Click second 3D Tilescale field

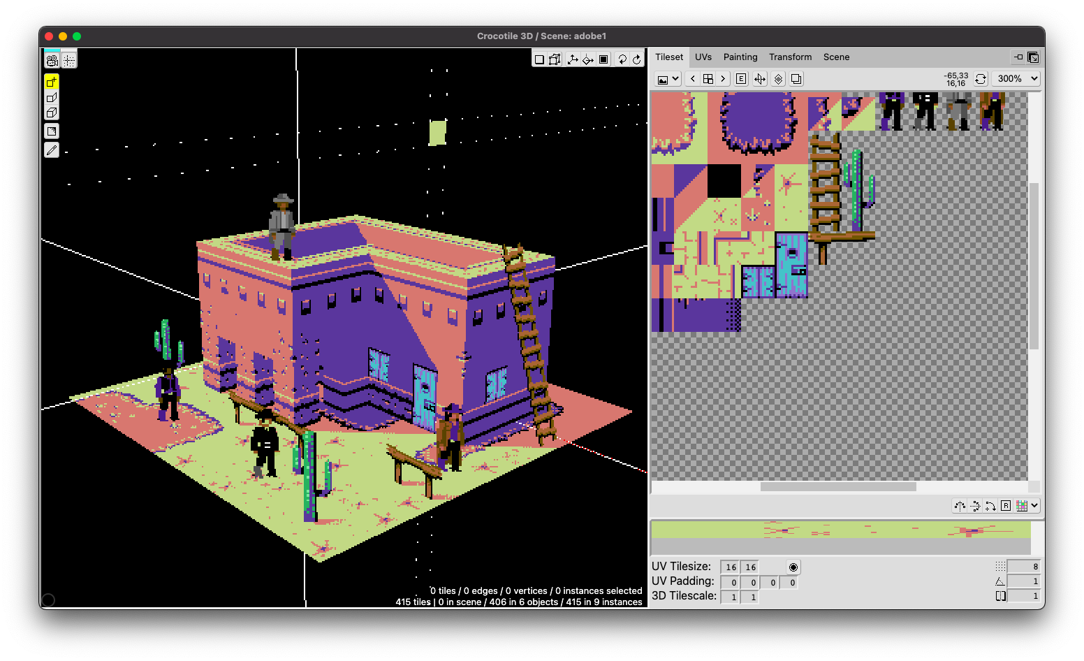(749, 597)
